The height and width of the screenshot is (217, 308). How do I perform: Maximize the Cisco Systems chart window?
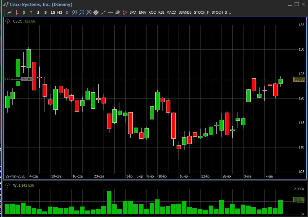(x=297, y=4)
